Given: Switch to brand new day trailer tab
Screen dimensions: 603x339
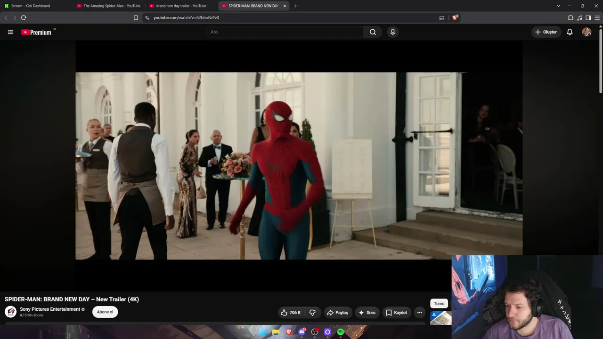Looking at the screenshot, I should [181, 6].
